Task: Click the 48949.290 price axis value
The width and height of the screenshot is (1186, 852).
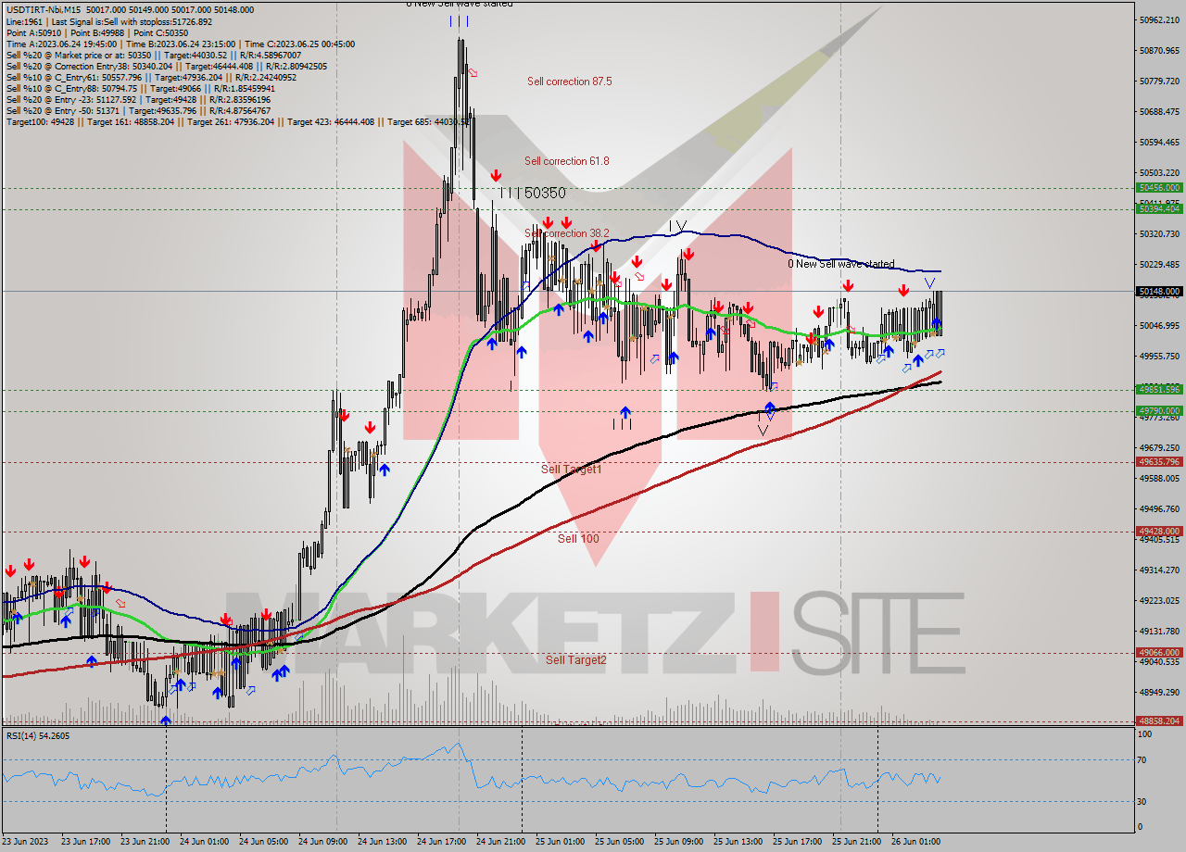Action: (1161, 692)
